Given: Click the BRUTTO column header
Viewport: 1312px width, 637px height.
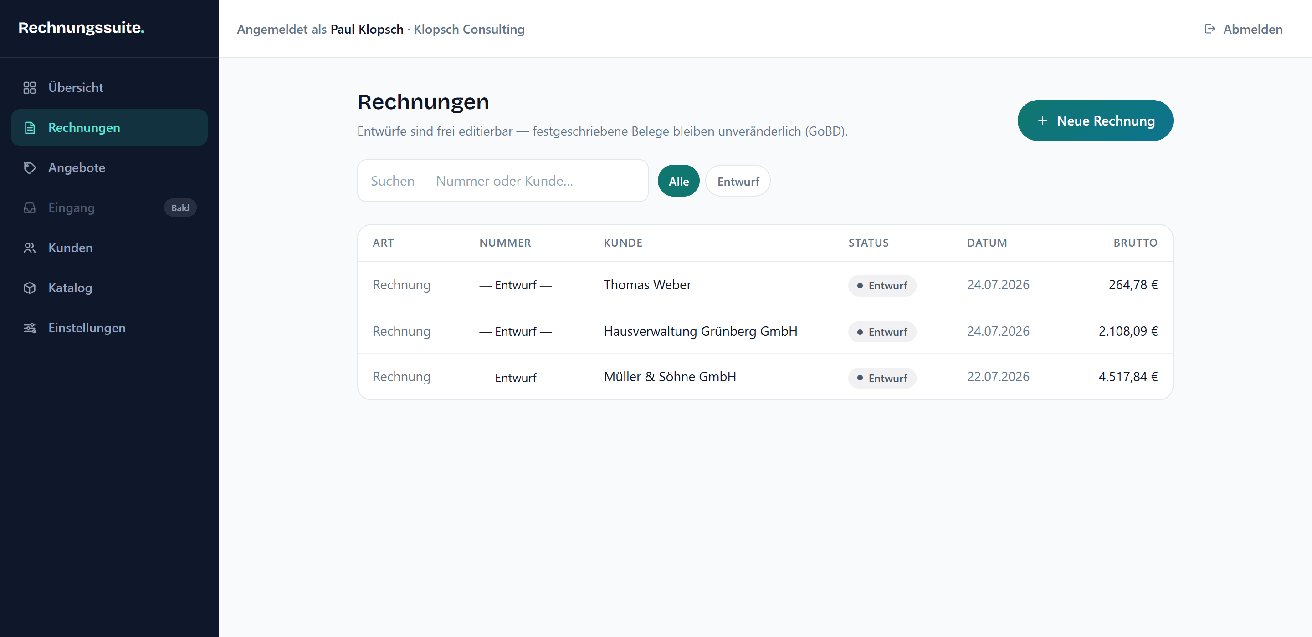Looking at the screenshot, I should click(1135, 243).
